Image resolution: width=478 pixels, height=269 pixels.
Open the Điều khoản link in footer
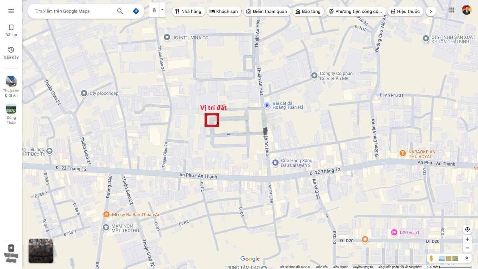340,267
